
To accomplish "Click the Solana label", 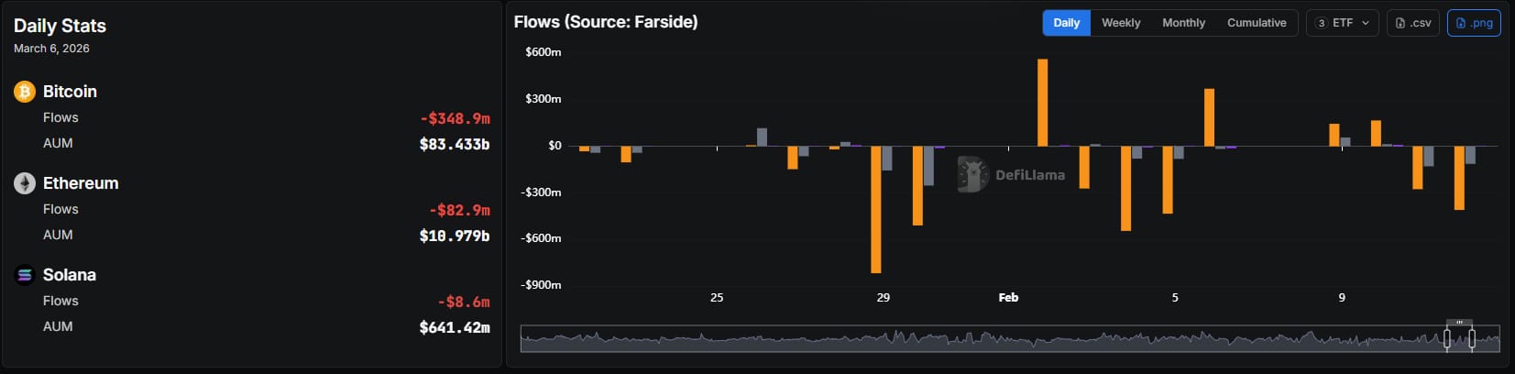I will (70, 275).
